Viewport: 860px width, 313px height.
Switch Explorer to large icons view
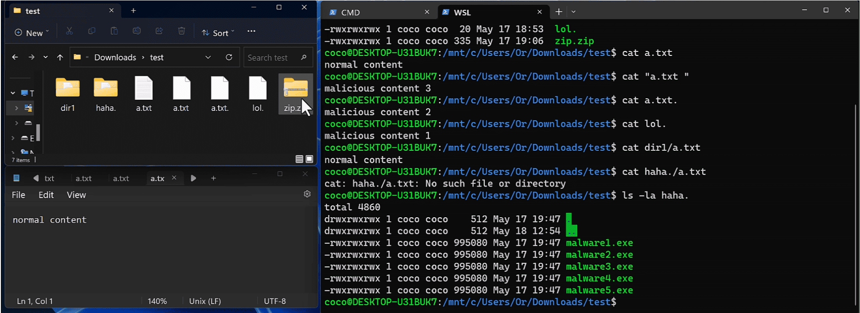tap(309, 159)
